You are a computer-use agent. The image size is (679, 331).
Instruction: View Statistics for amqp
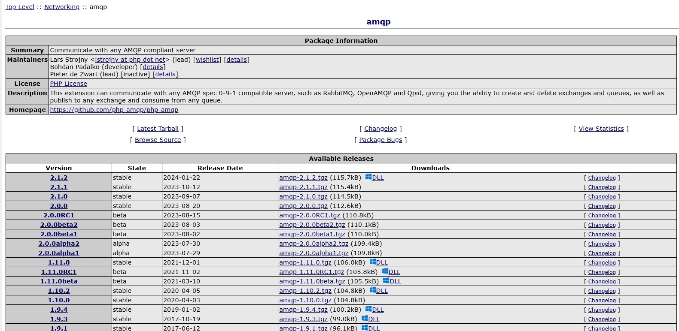coord(601,129)
